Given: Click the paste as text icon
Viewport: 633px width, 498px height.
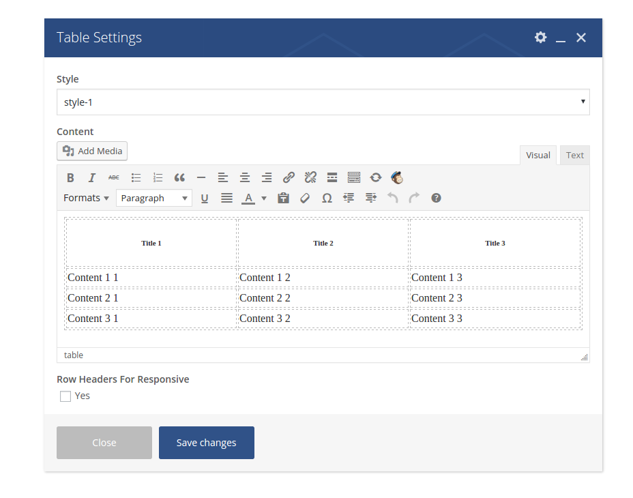Looking at the screenshot, I should [283, 198].
